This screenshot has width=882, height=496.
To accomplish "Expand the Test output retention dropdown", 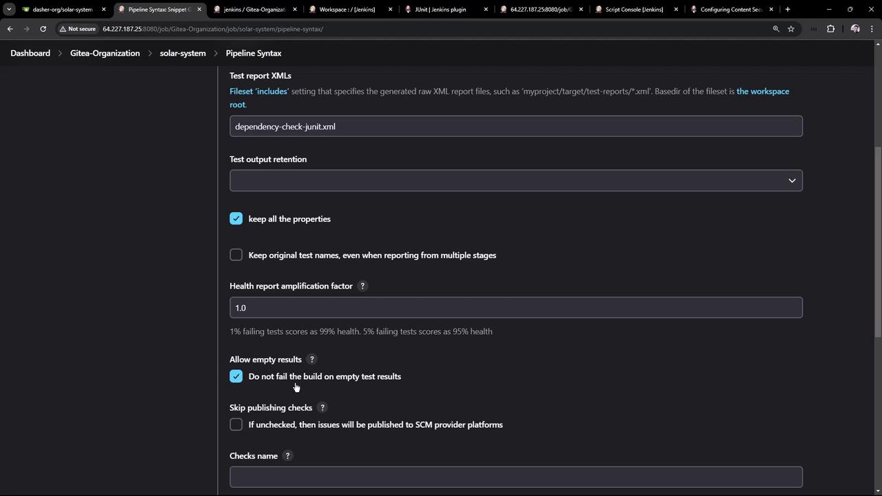I will 515,180.
